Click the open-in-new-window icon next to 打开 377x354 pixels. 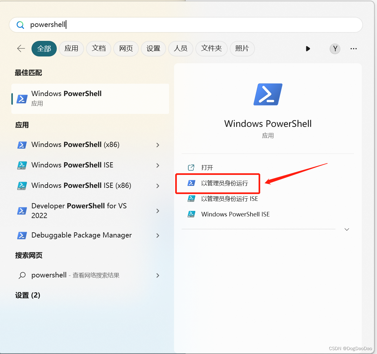(191, 167)
